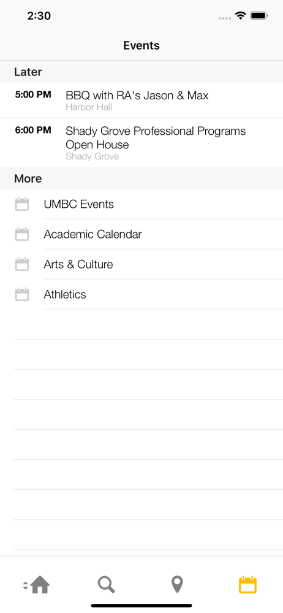Tap the 5:00 PM event time
Image resolution: width=283 pixels, height=613 pixels.
pos(33,94)
